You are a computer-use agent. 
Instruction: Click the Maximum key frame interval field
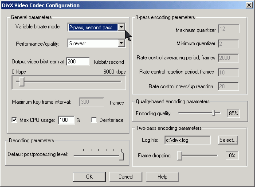(92, 102)
